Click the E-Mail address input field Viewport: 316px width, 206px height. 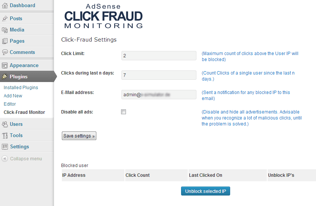point(159,95)
